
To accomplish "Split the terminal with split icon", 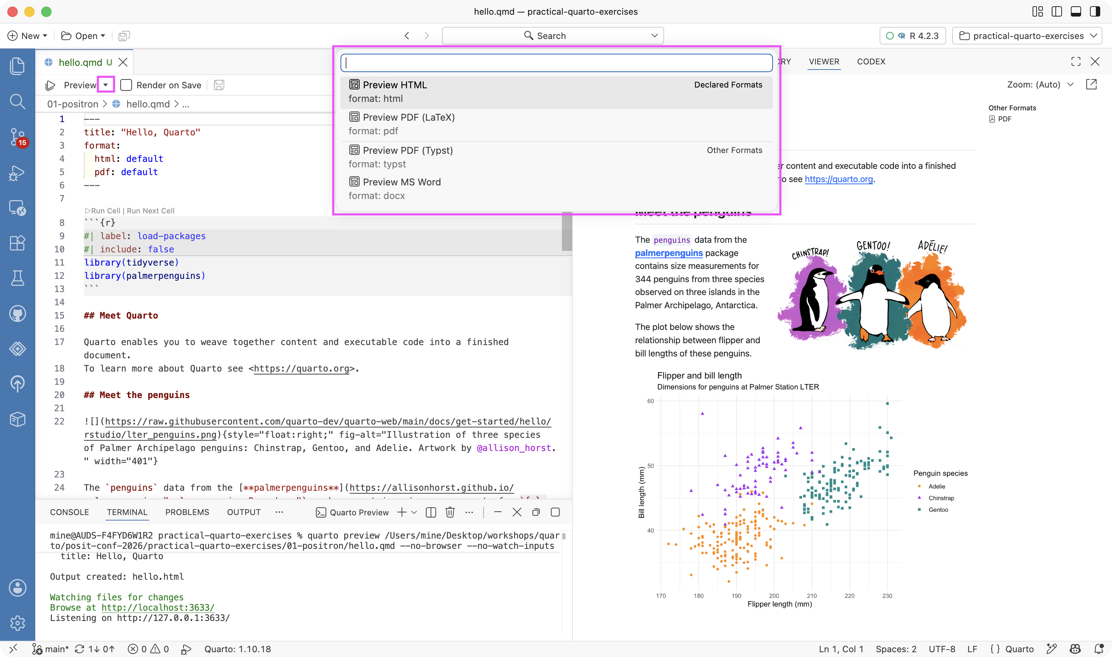I will 431,512.
